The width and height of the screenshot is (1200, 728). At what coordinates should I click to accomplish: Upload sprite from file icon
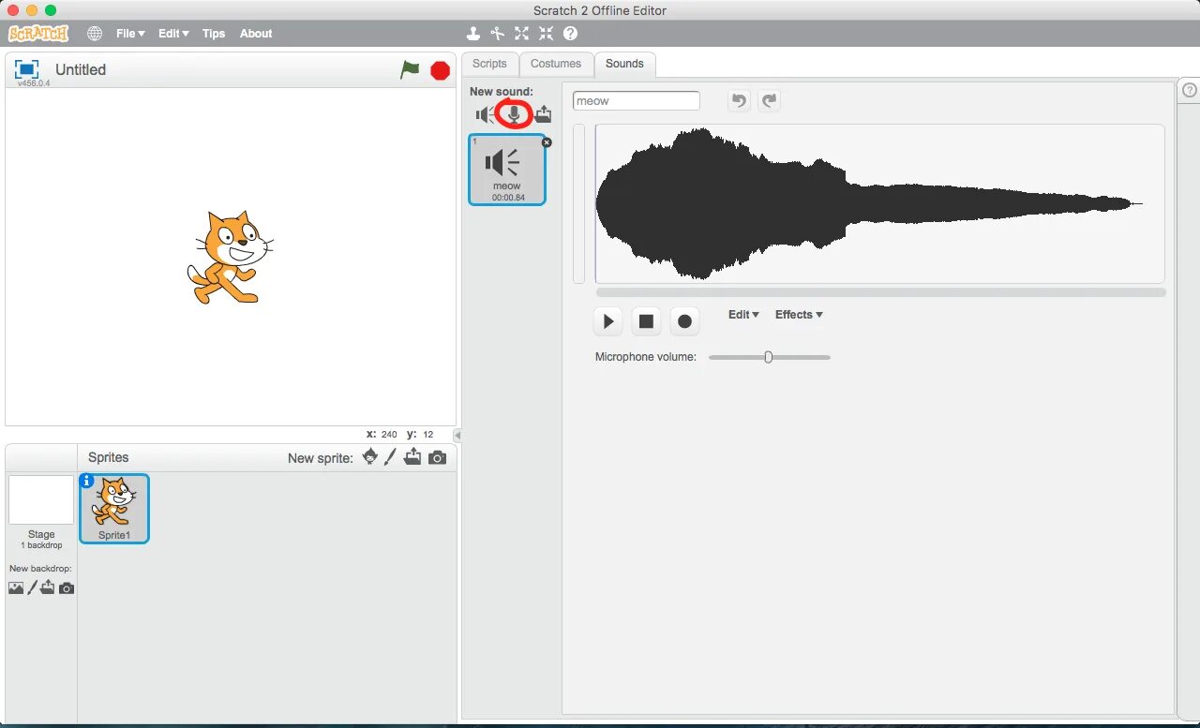click(x=412, y=457)
